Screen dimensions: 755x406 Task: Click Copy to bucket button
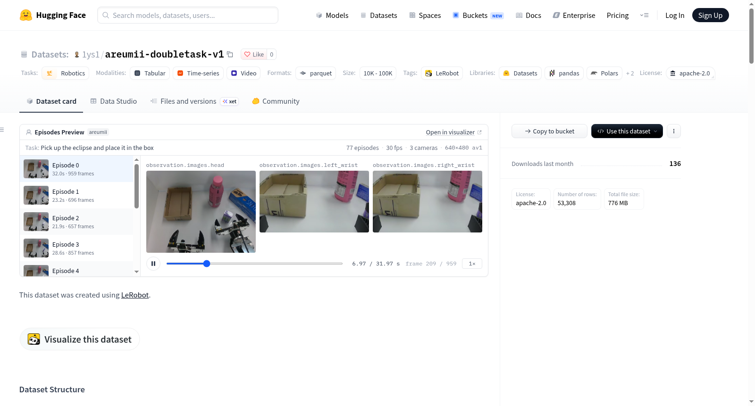point(549,131)
